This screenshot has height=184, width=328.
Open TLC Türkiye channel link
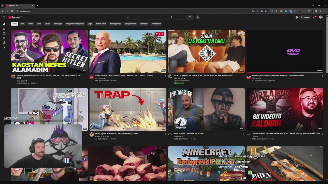[x=99, y=78]
